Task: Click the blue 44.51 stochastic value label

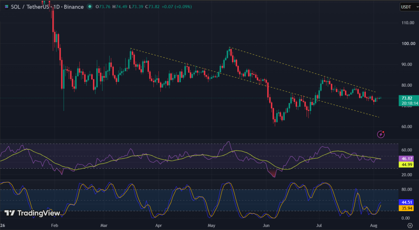Action: pyautogui.click(x=406, y=202)
